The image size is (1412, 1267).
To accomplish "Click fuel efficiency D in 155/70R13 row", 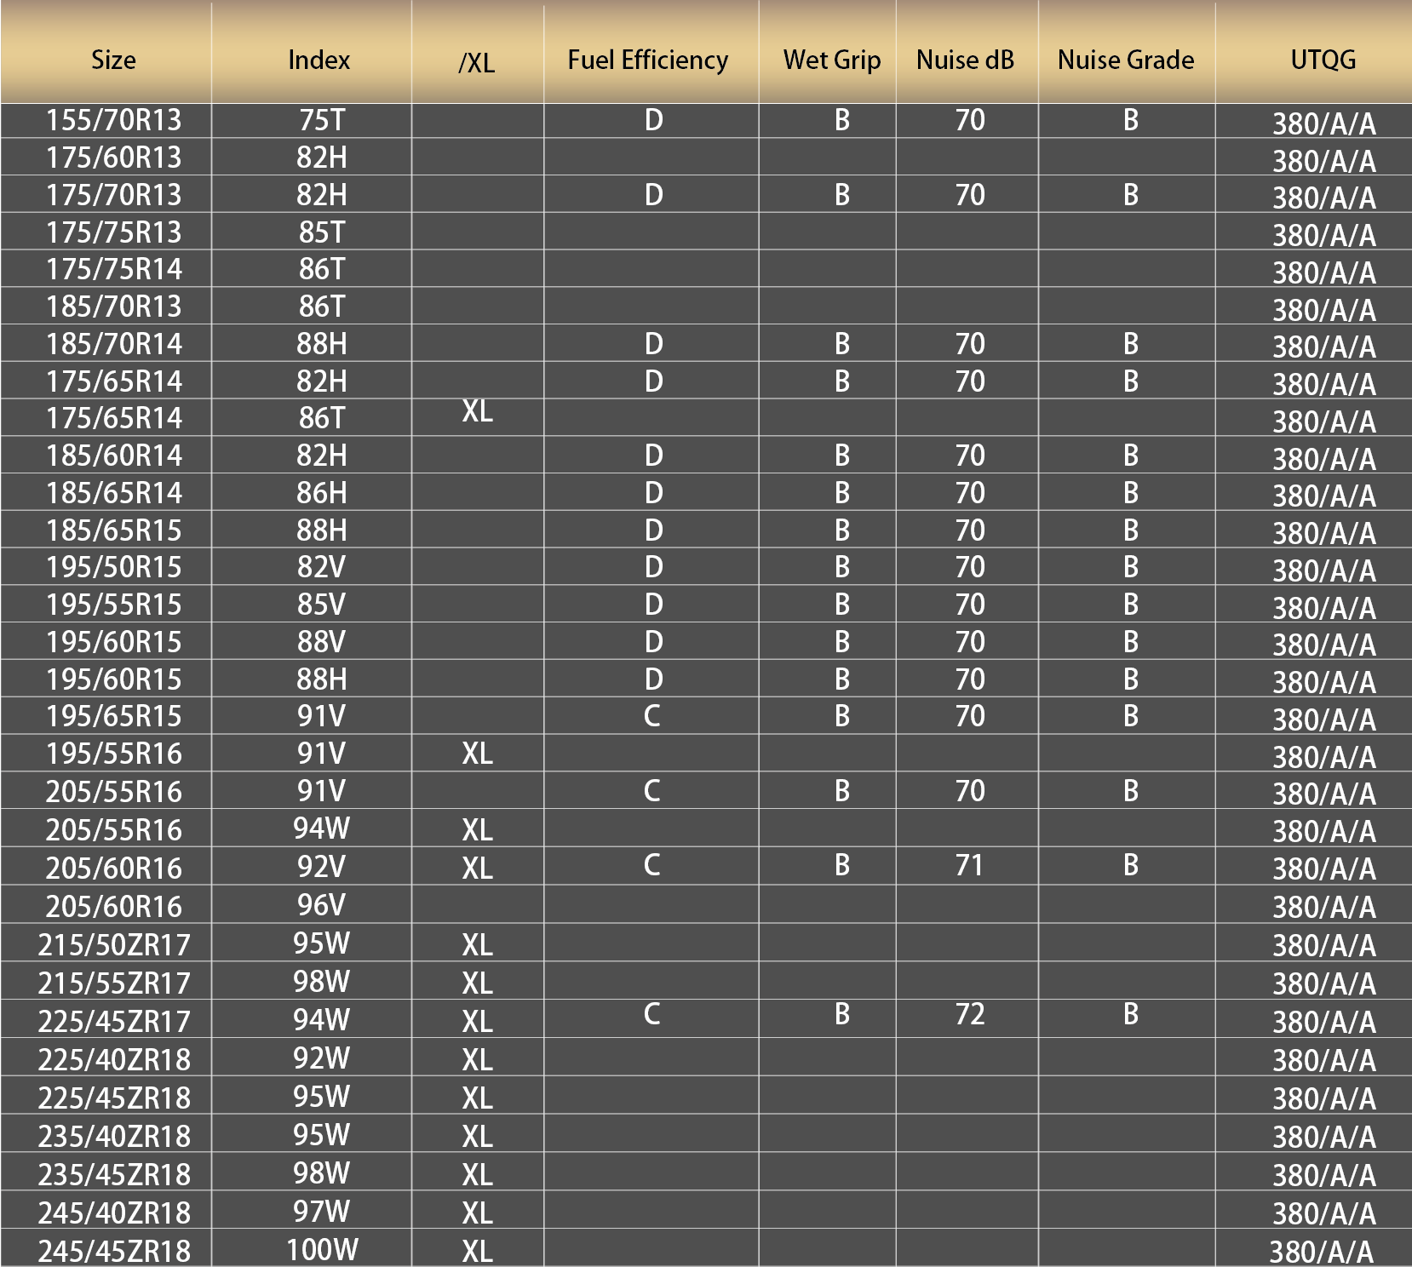I will 653,120.
